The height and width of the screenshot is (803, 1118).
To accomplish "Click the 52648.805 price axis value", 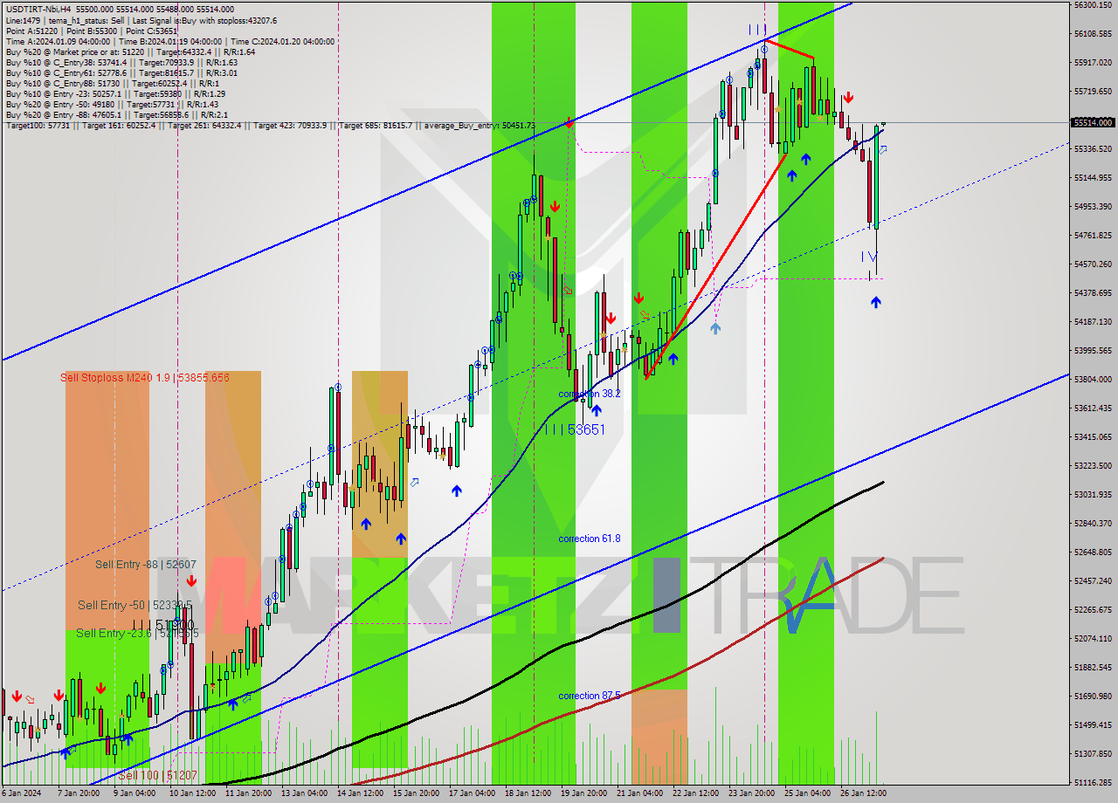I will pos(1093,552).
